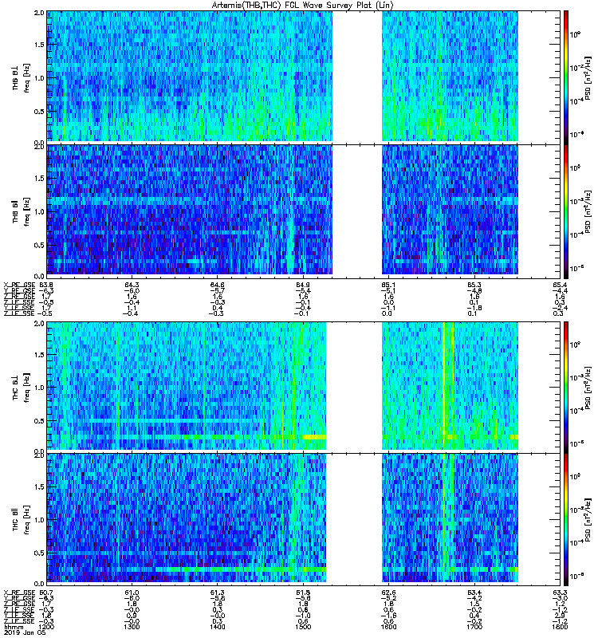This screenshot has width=598, height=638.
Task: Click the PSD [nT²/Hz] label of the bottom color bar
Action: [588, 520]
